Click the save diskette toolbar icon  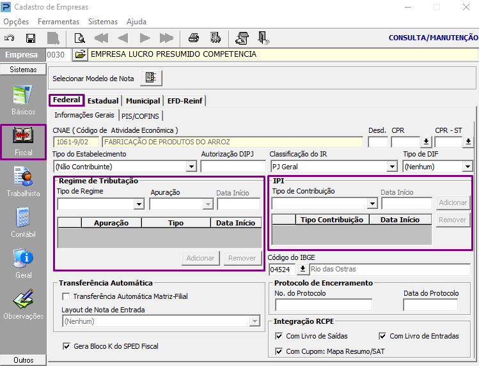pos(30,38)
